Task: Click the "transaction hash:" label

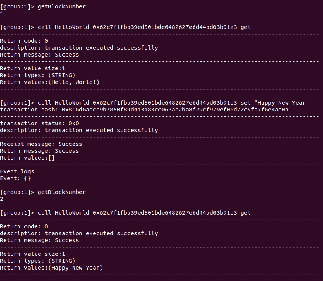Action: click(29, 110)
